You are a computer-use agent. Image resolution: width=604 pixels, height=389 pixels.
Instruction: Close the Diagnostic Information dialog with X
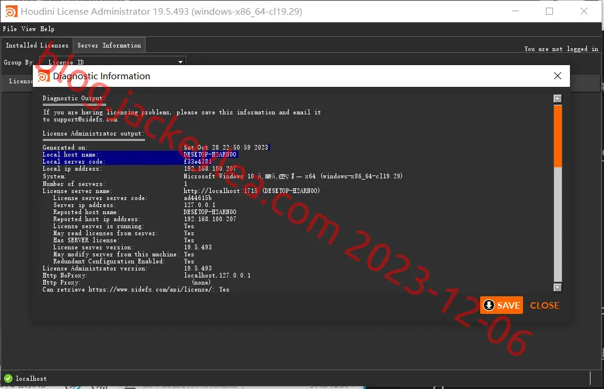click(558, 76)
